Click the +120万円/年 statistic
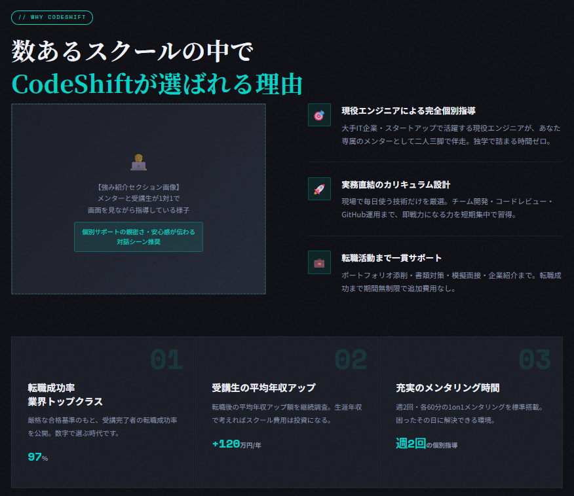 click(237, 444)
